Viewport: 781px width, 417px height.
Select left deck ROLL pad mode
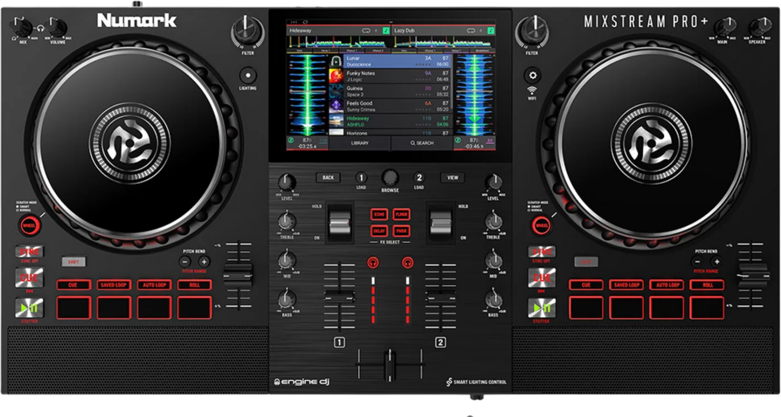[x=195, y=285]
